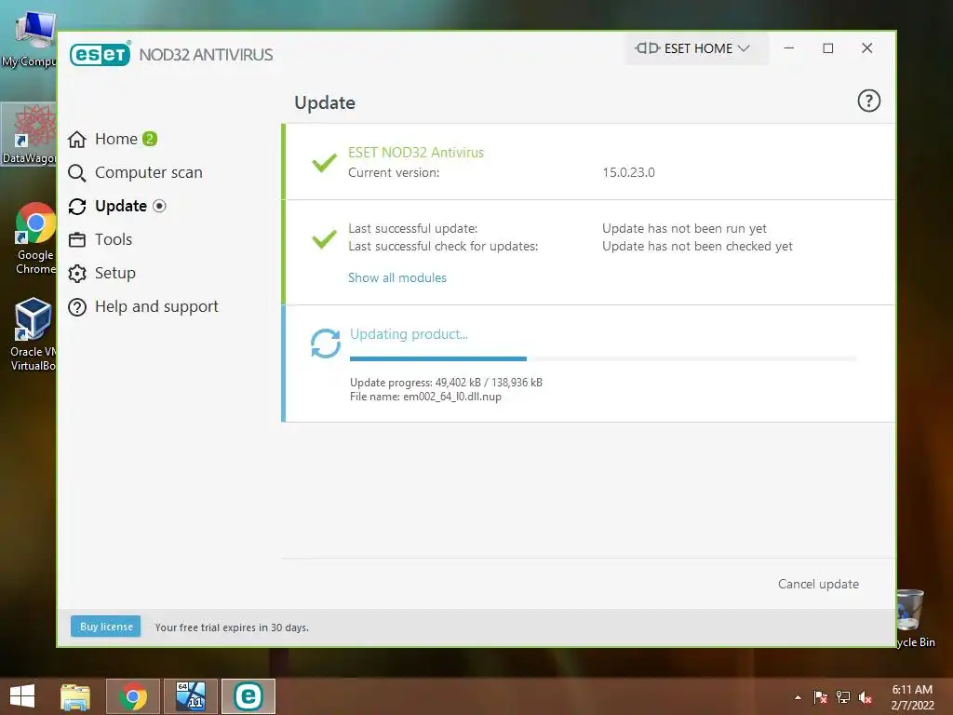Show hidden system tray icons arrow
The width and height of the screenshot is (953, 715).
(x=798, y=697)
